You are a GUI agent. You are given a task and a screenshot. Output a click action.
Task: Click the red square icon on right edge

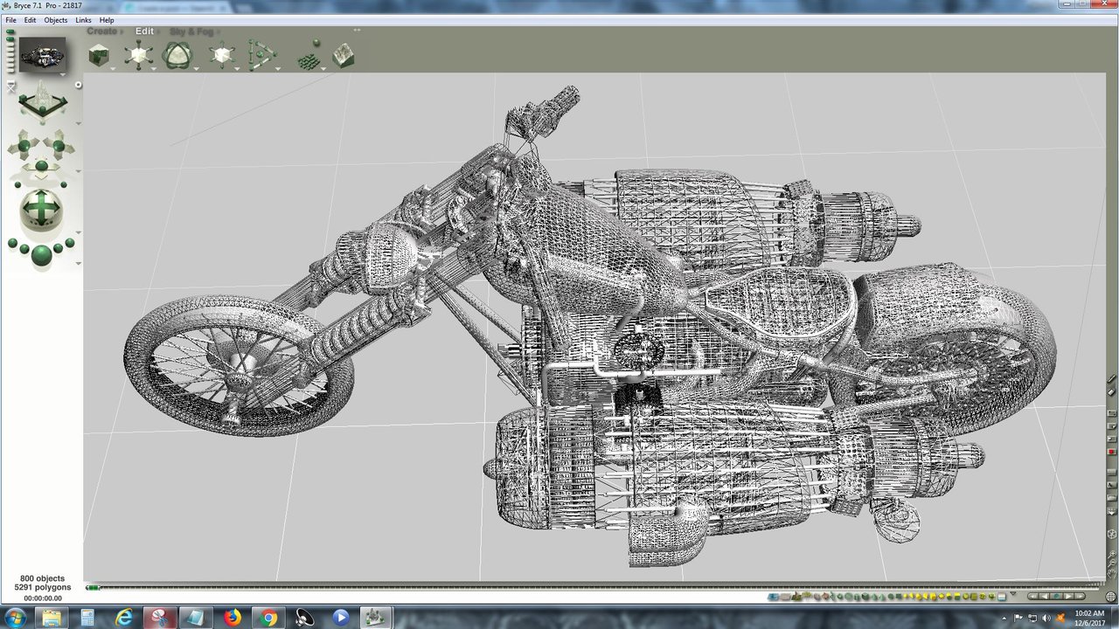(1112, 452)
